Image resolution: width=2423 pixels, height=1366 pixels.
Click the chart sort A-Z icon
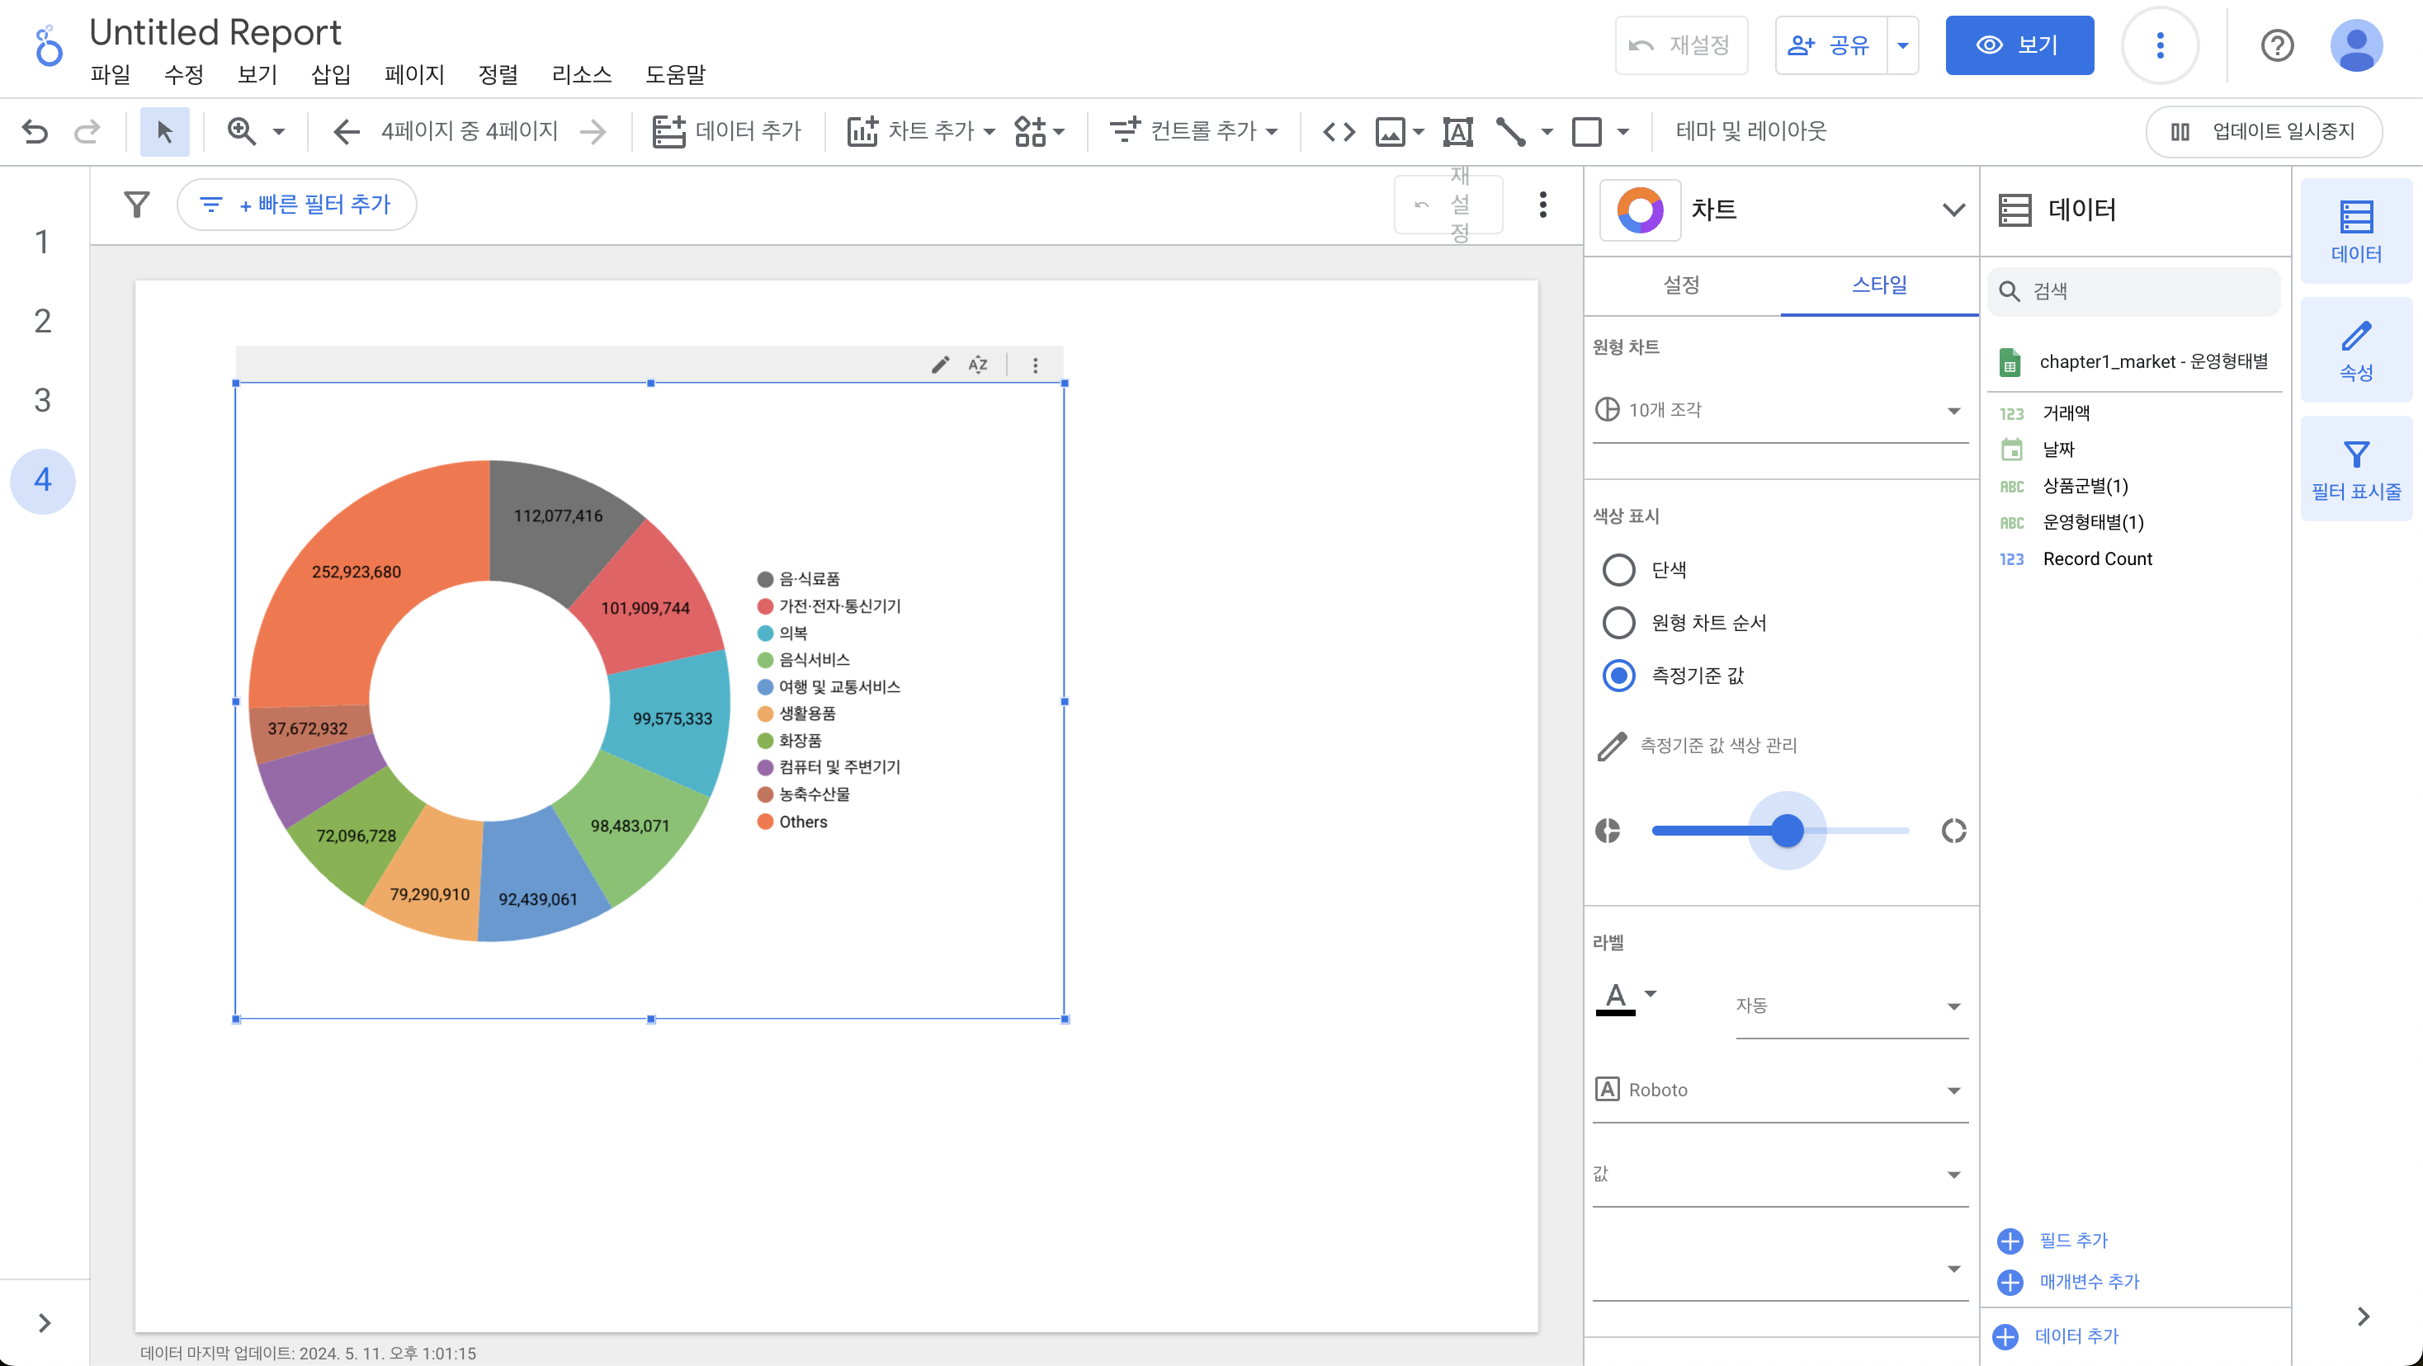(x=978, y=365)
